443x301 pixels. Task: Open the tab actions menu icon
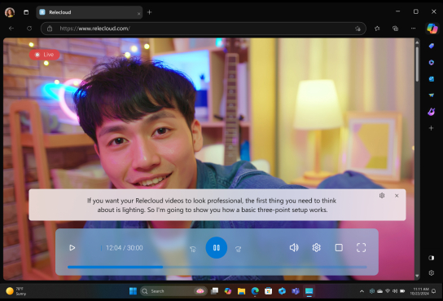(26, 12)
